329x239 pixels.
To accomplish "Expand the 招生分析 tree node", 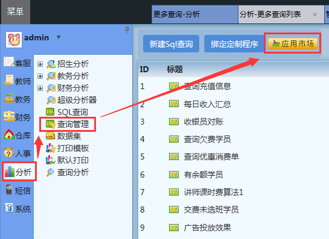I will [x=40, y=64].
